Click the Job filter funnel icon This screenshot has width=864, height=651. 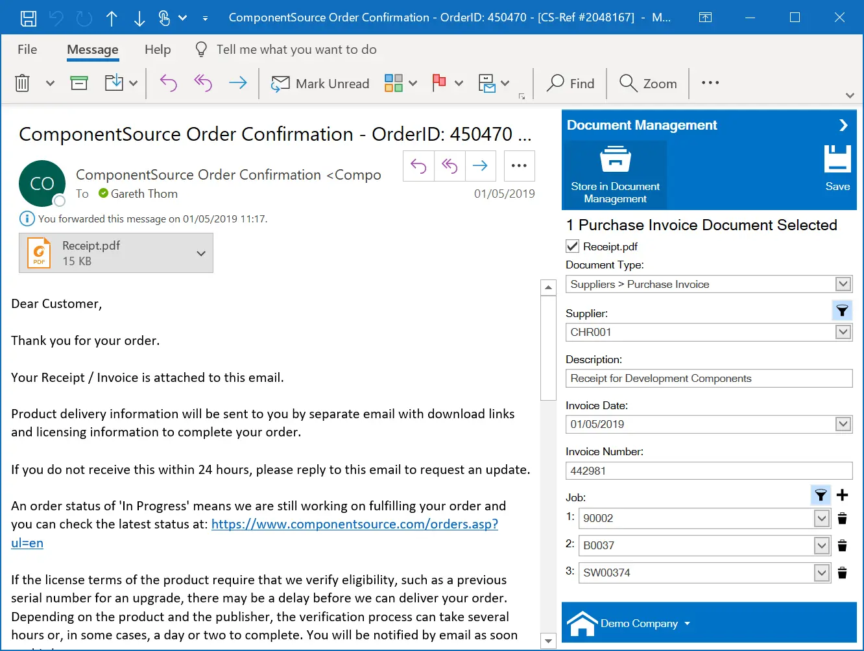(821, 495)
